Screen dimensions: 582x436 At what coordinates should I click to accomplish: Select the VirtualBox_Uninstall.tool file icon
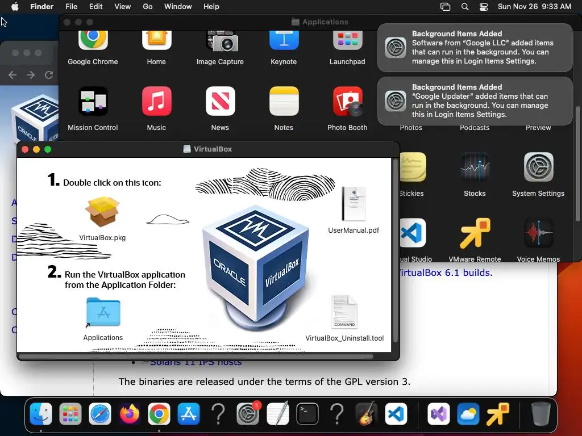pyautogui.click(x=344, y=312)
